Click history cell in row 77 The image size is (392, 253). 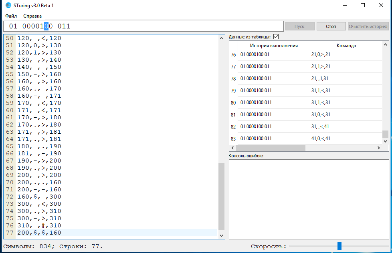tap(274, 66)
